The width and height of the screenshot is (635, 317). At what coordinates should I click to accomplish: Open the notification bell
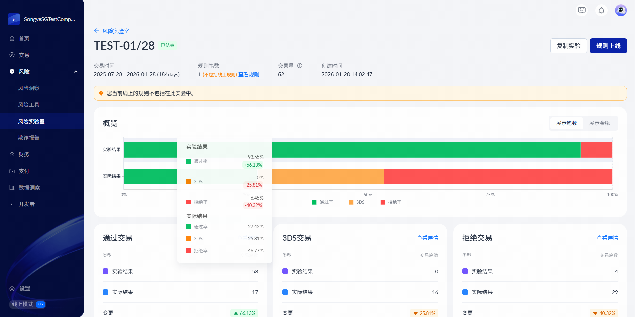click(601, 10)
